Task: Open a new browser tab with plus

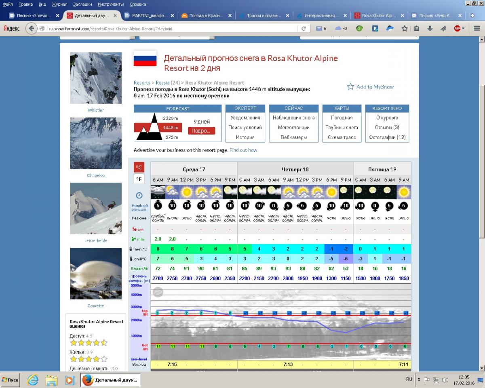Action: click(x=472, y=16)
